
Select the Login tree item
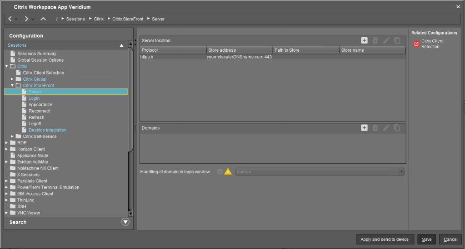coord(34,98)
